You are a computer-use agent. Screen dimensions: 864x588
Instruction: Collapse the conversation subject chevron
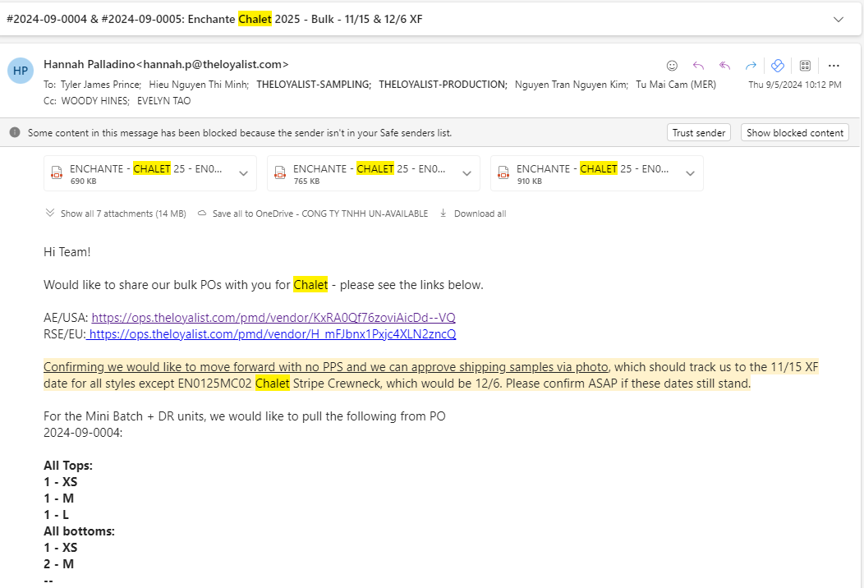click(838, 19)
